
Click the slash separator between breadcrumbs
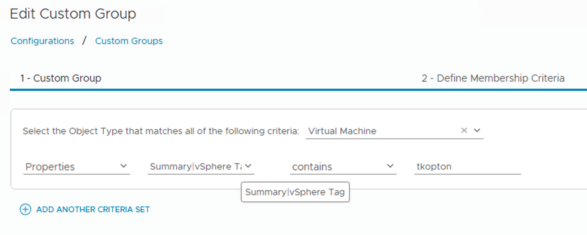(x=85, y=41)
